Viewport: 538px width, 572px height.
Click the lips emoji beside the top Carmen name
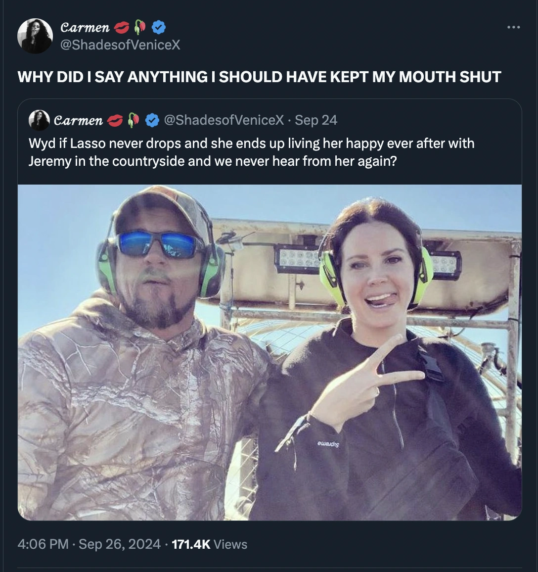tap(122, 27)
